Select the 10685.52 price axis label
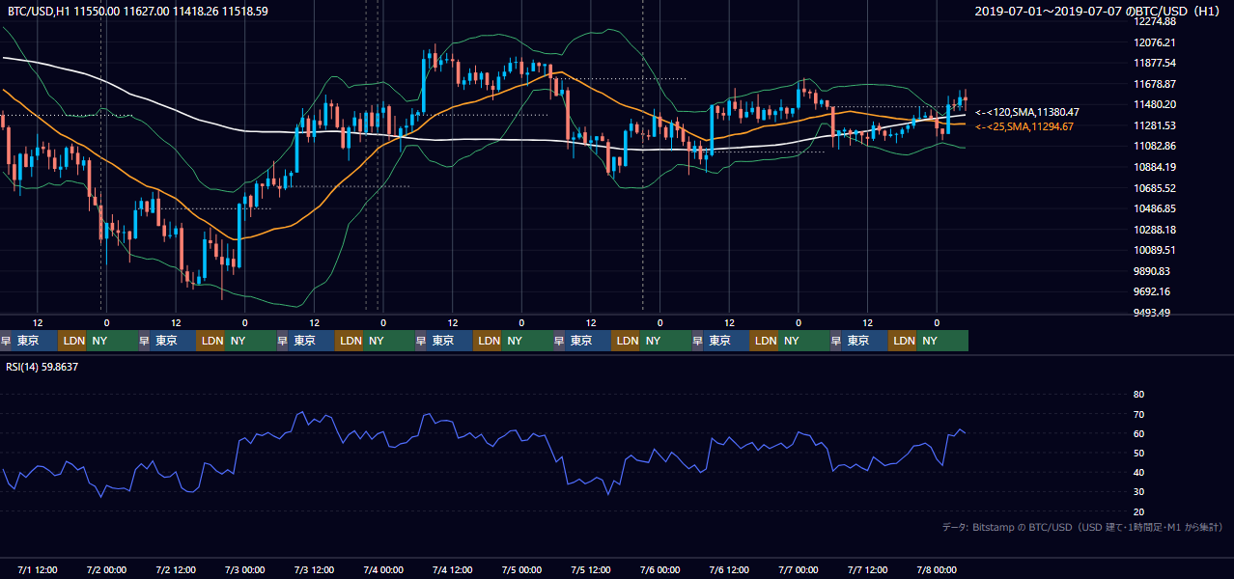The height and width of the screenshot is (579, 1234). point(1155,188)
